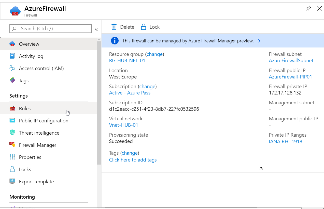
Task: Click the Threat intelligence shield icon
Action: click(x=12, y=133)
